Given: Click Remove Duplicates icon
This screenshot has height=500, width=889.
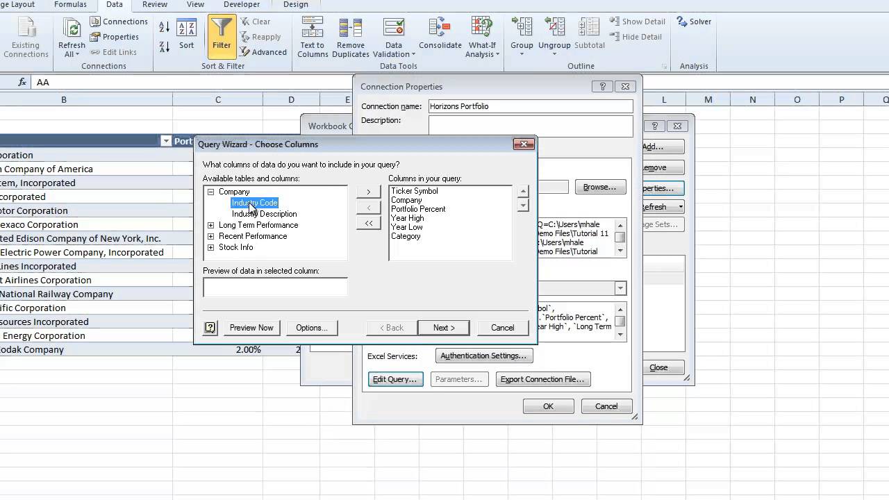Looking at the screenshot, I should pos(351,37).
